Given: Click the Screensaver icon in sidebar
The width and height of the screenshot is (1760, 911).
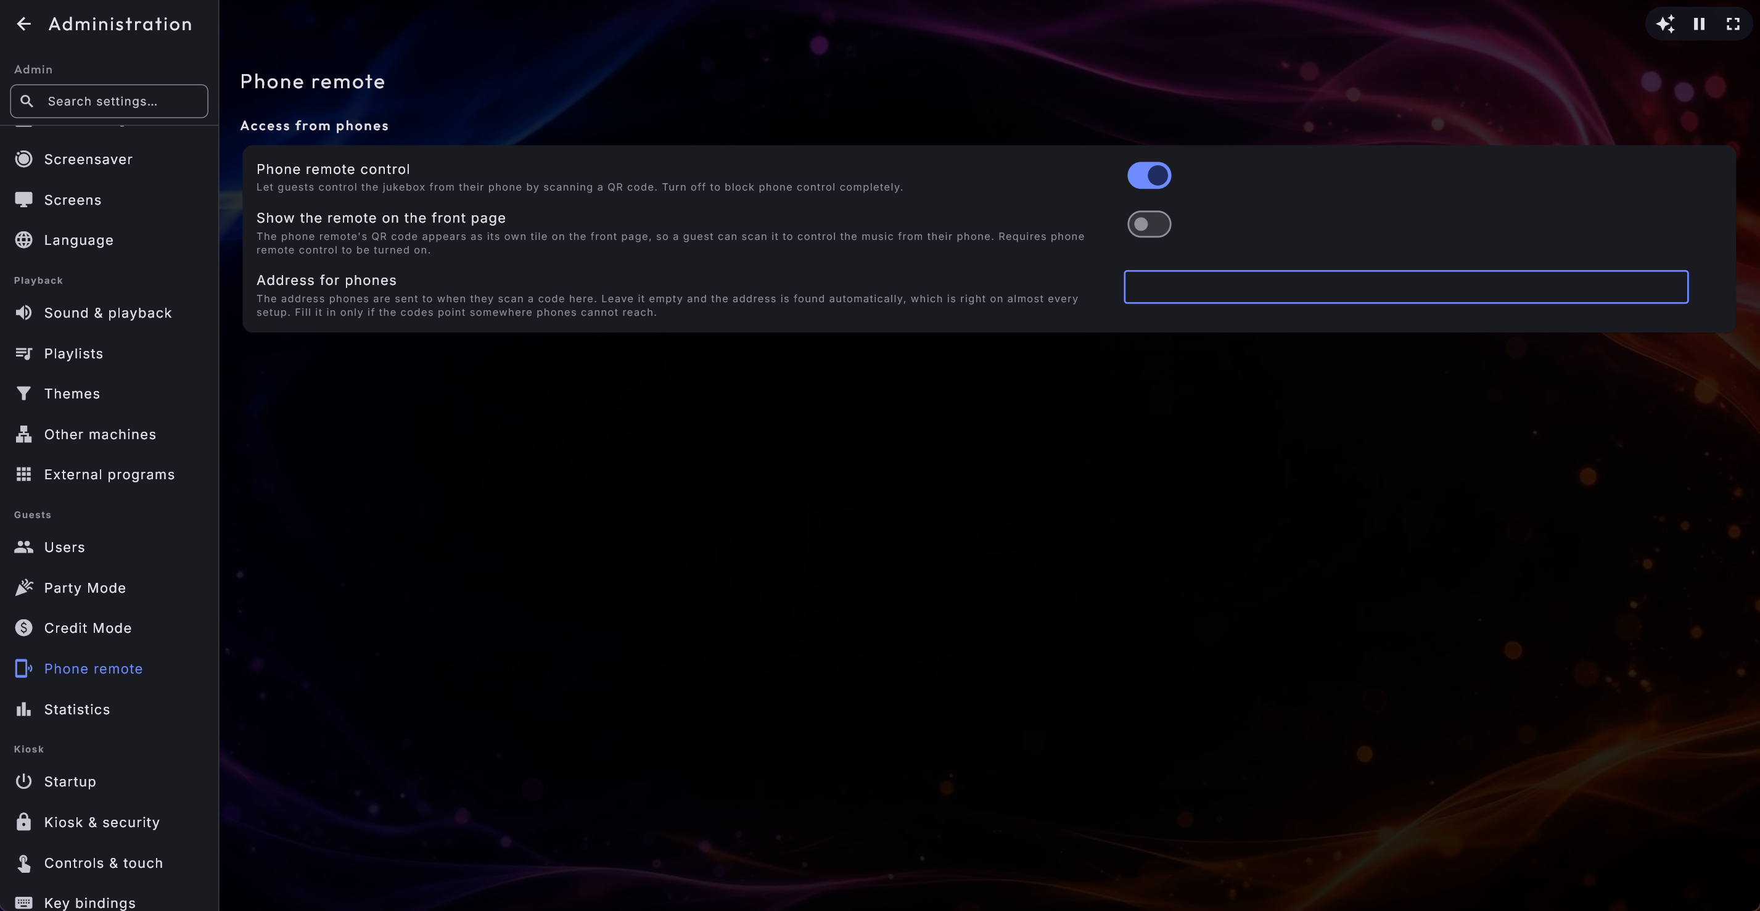Looking at the screenshot, I should tap(24, 159).
